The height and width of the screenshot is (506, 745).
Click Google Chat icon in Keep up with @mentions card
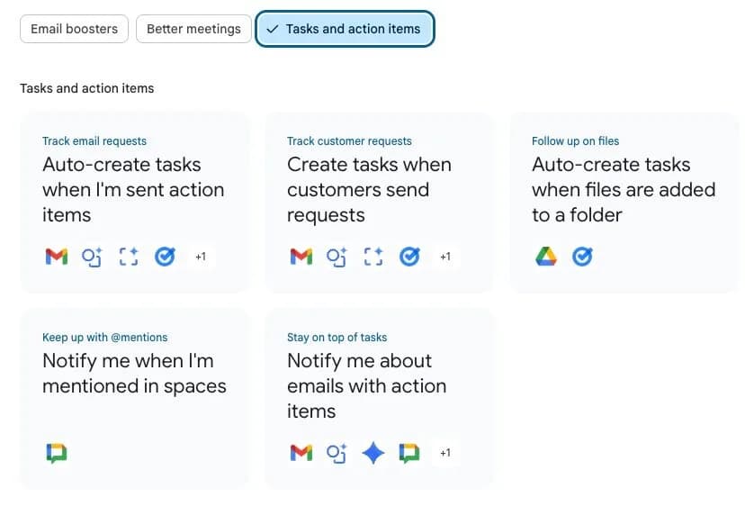(57, 453)
